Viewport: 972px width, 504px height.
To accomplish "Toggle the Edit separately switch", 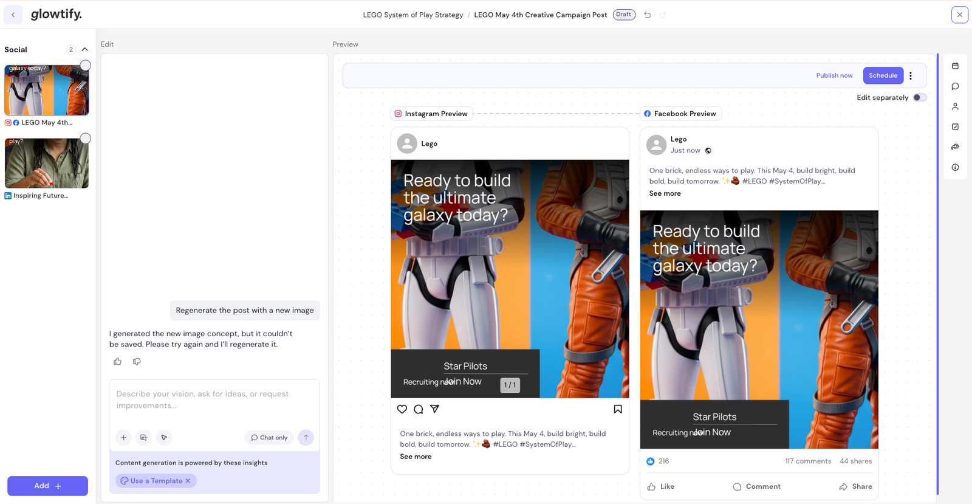I will point(920,97).
